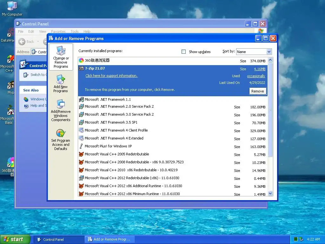
Task: Click the 4/29/2022 last used date
Action: (x=257, y=83)
